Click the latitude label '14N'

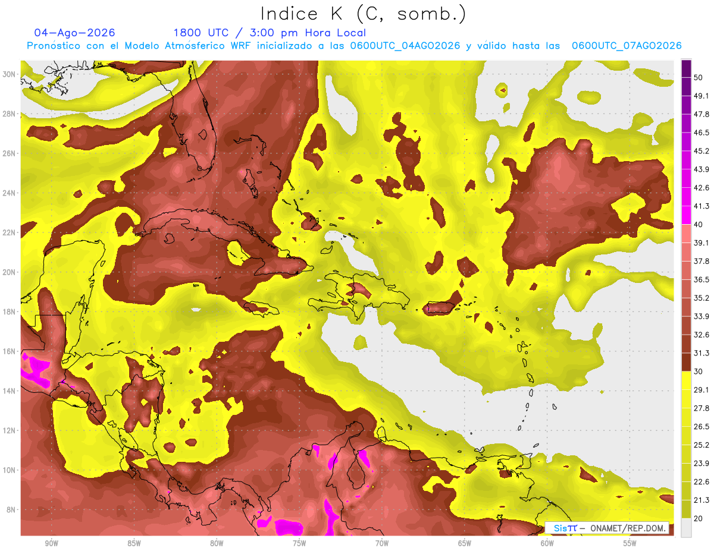pos(9,391)
